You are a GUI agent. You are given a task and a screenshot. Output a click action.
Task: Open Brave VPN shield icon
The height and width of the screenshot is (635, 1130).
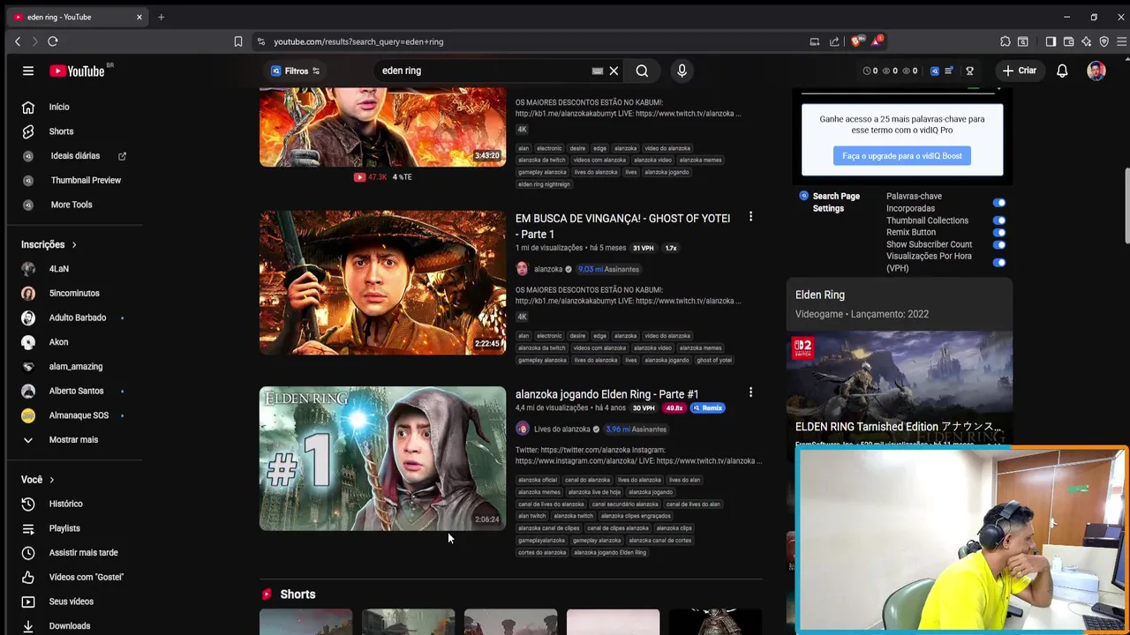coord(1104,41)
